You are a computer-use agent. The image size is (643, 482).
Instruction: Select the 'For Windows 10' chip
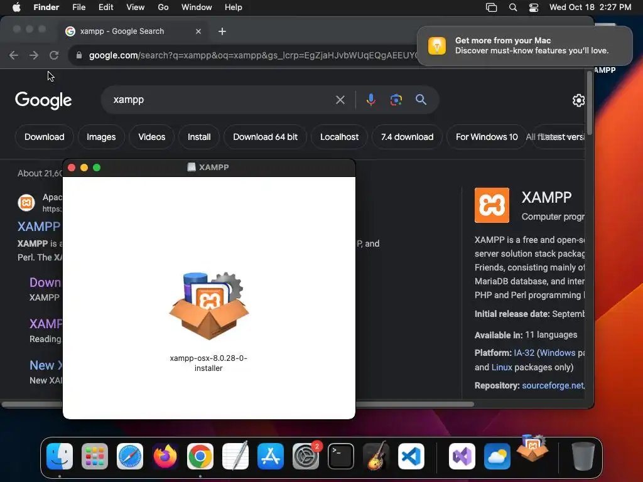pyautogui.click(x=487, y=137)
